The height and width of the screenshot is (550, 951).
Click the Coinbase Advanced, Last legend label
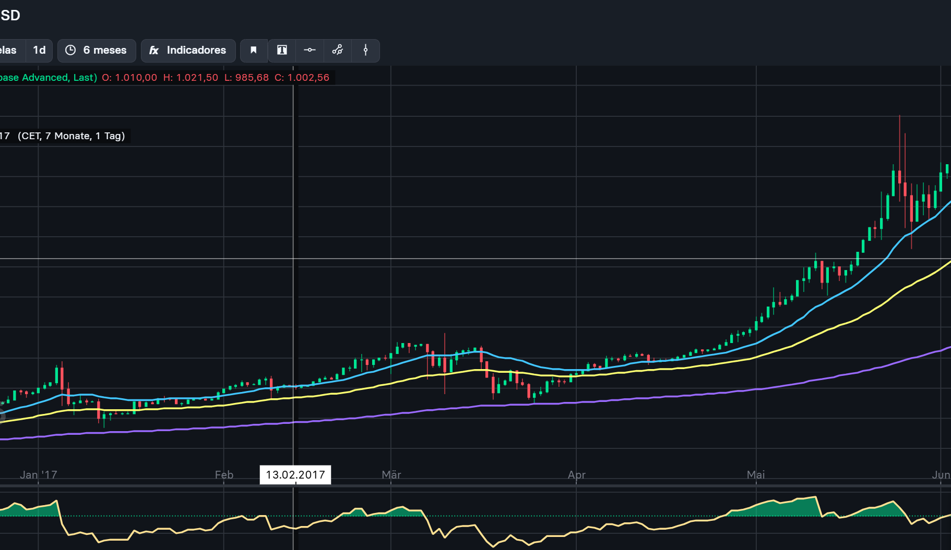point(48,78)
